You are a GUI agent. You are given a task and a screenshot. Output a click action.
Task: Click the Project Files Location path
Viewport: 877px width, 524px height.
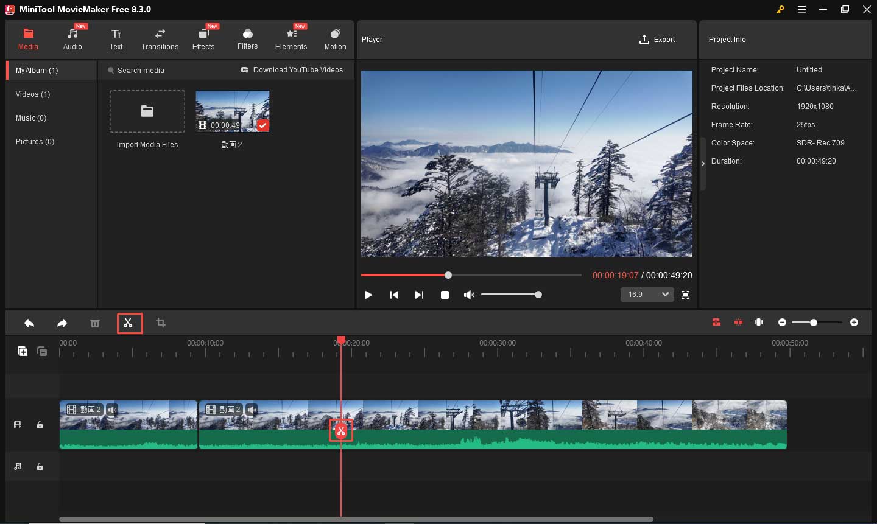[826, 88]
